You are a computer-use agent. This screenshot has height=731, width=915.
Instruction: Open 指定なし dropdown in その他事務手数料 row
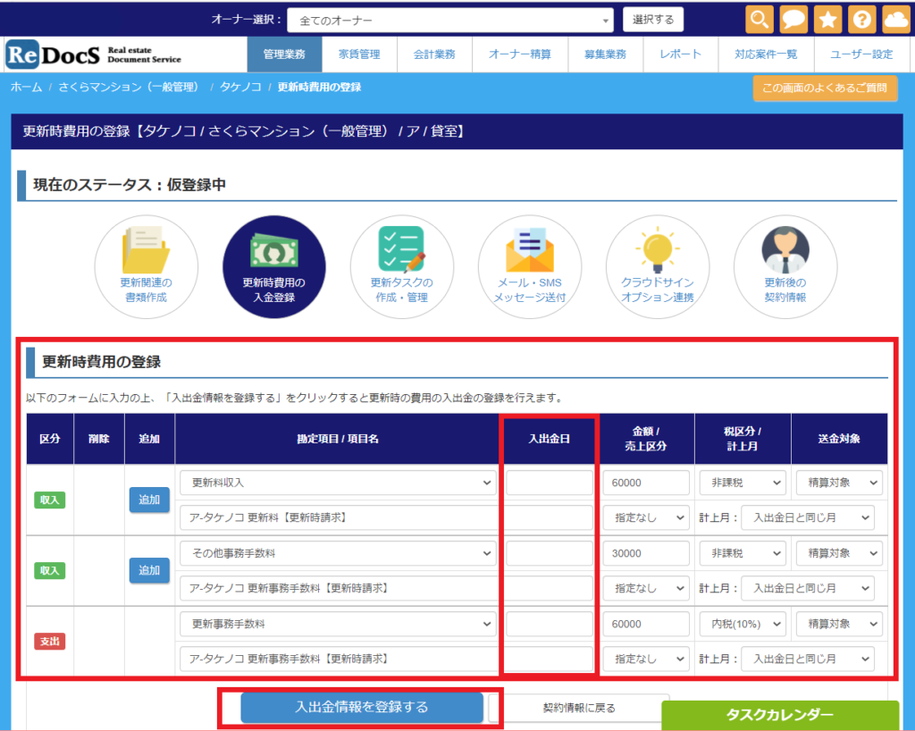pos(646,588)
